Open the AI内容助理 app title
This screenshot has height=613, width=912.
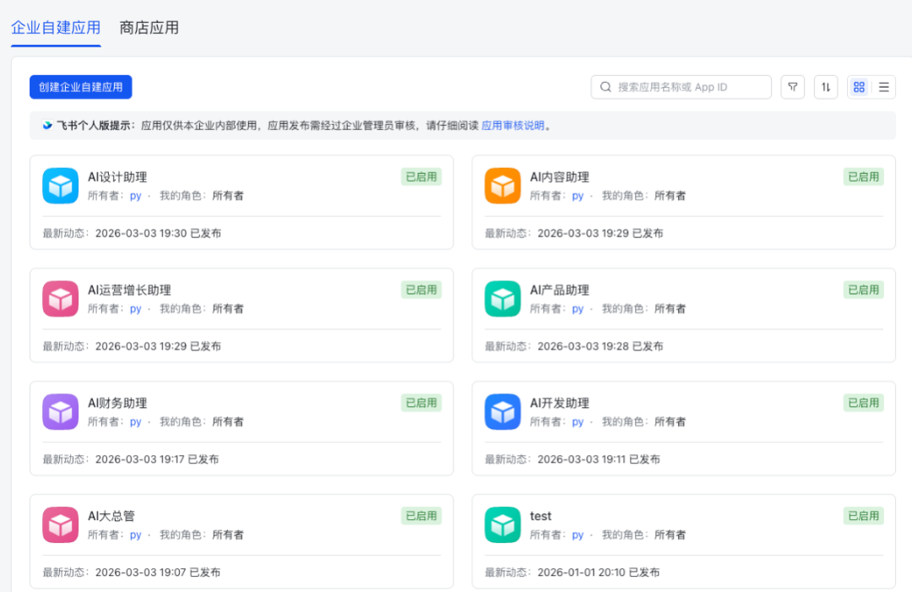click(560, 176)
